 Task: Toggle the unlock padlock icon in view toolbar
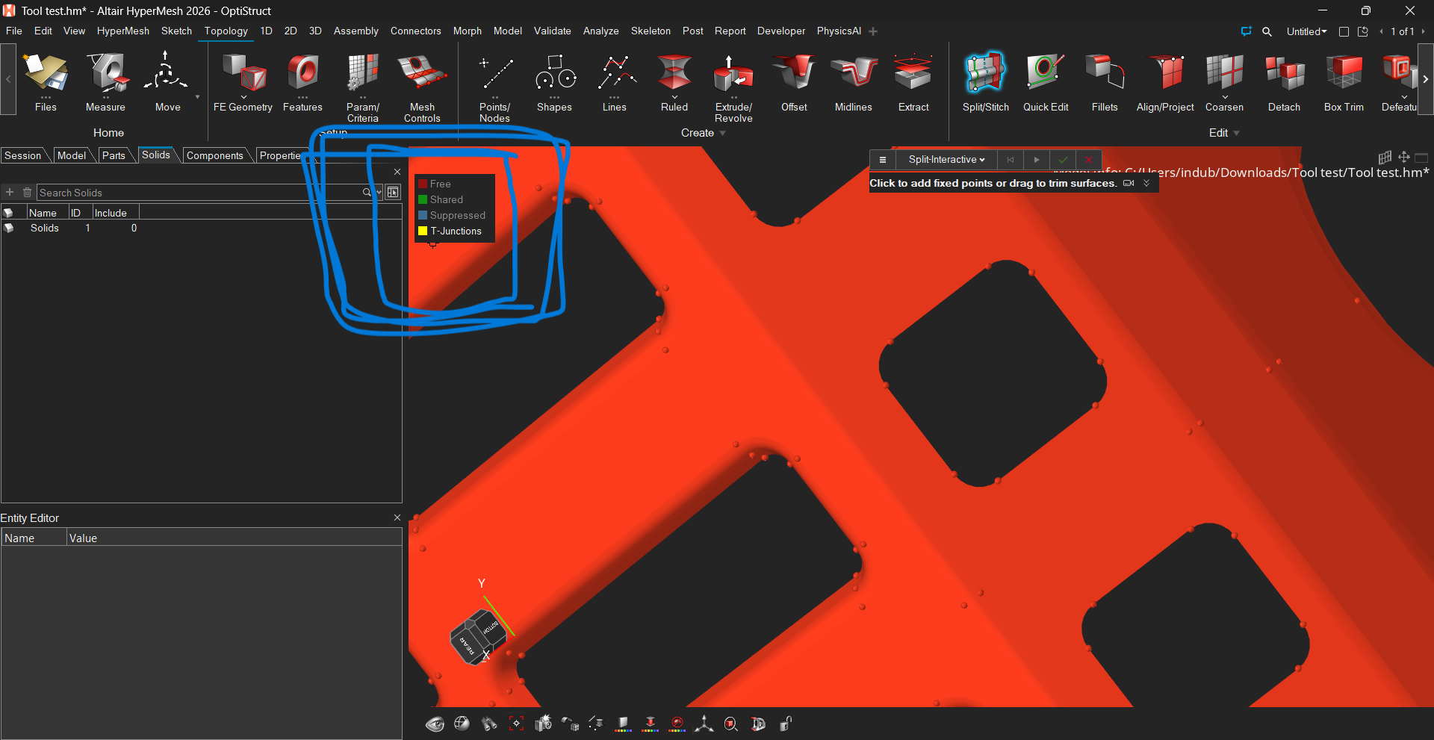(x=786, y=724)
